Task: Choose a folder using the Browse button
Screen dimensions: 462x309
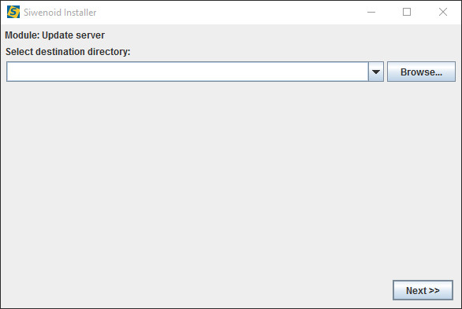Action: point(421,72)
